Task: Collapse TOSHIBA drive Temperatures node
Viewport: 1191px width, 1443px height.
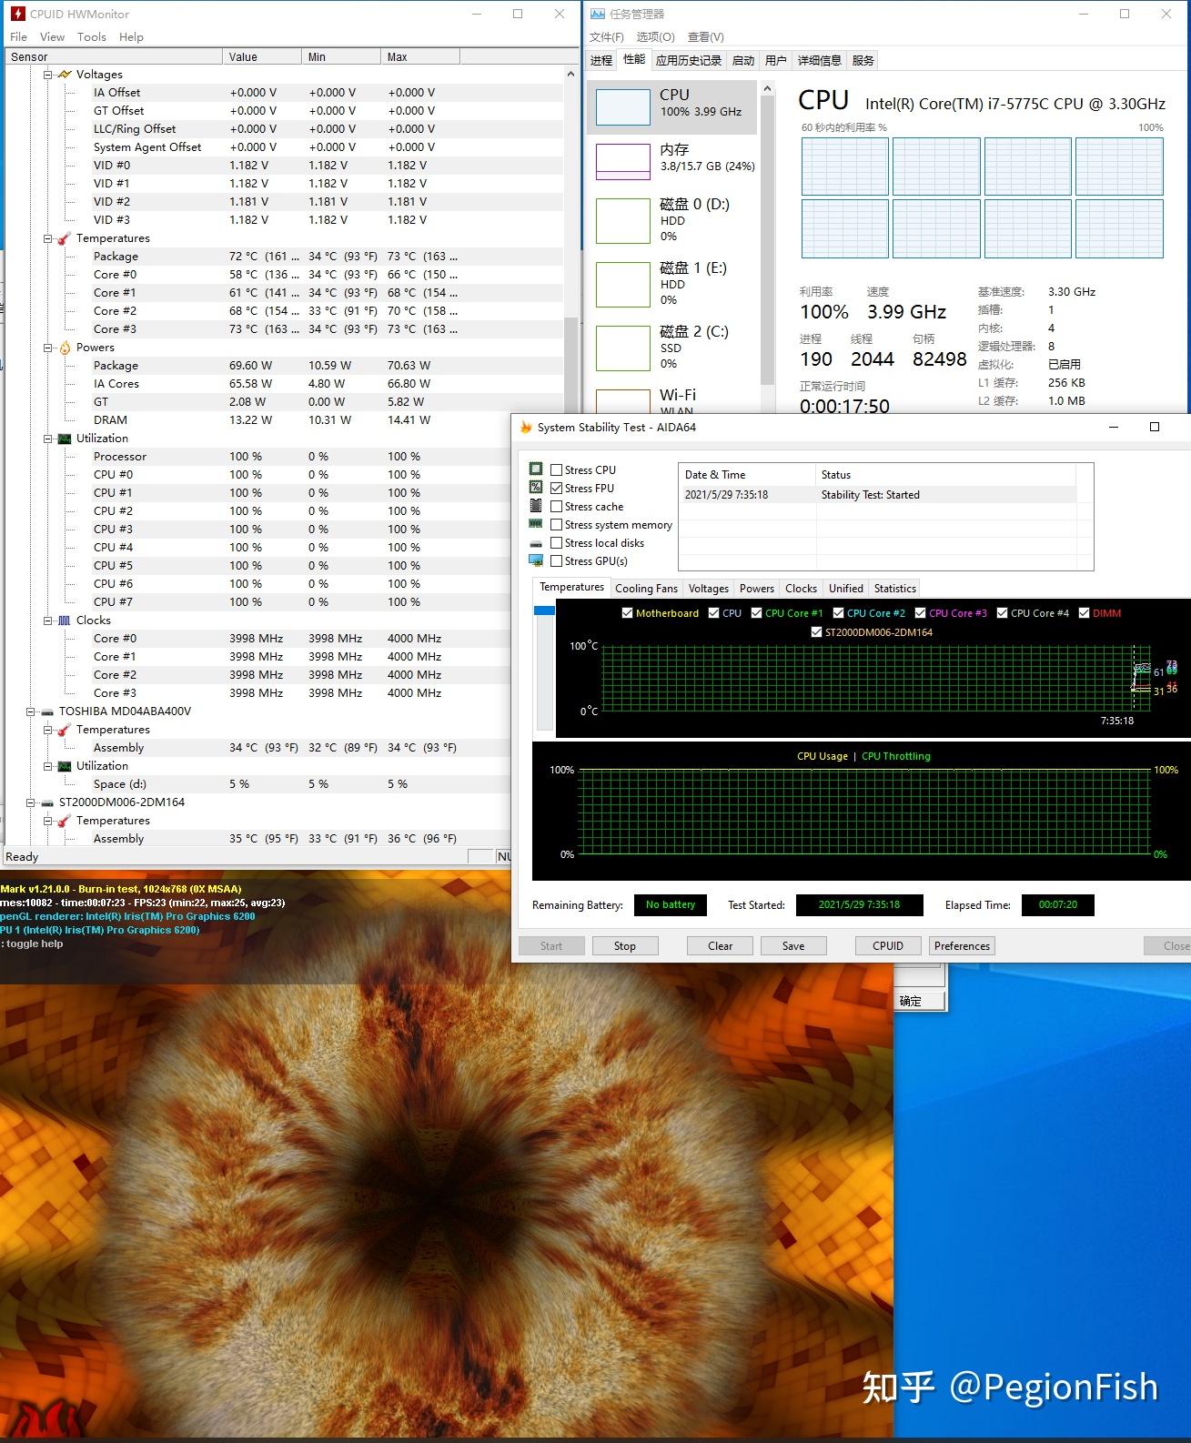Action: coord(48,730)
